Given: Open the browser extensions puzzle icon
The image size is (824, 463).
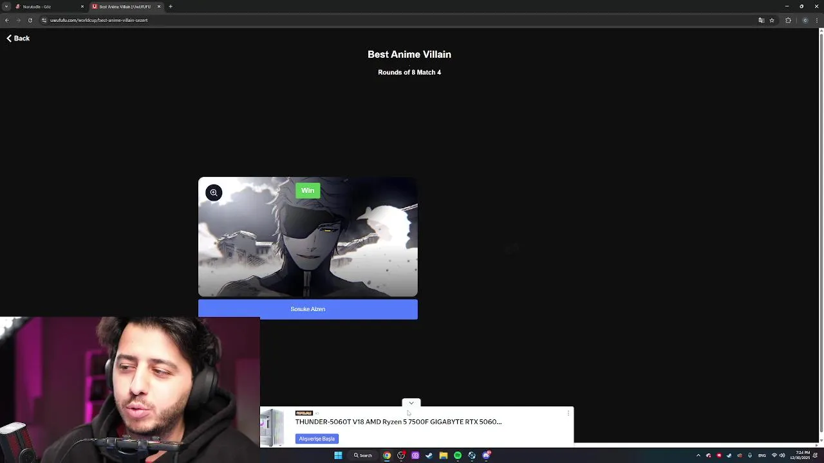Looking at the screenshot, I should coord(788,20).
